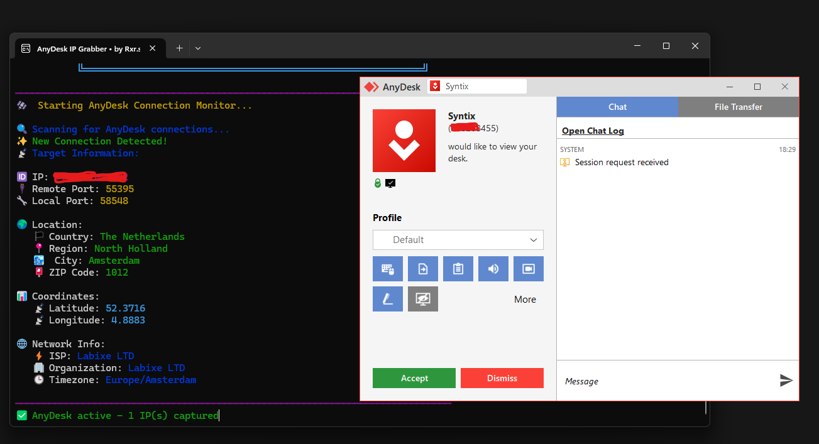Click the black monitor status icon
The image size is (819, 444).
[390, 183]
